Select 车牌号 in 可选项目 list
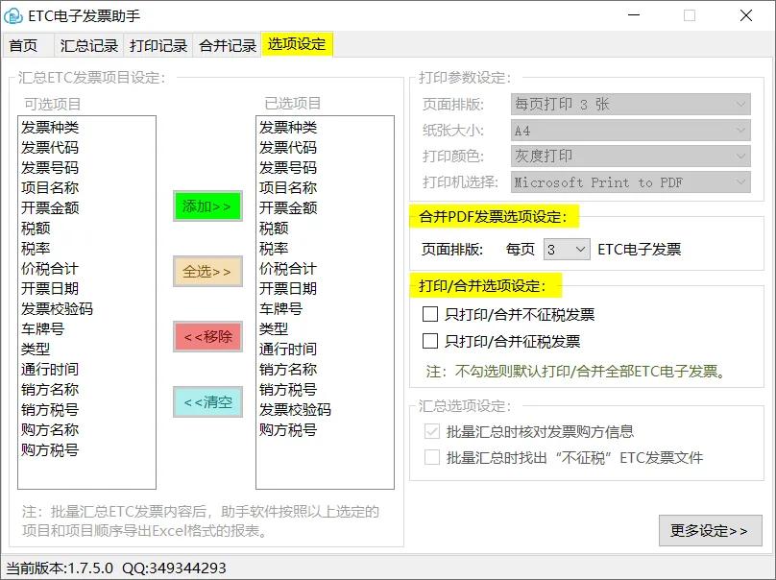The image size is (776, 580). (x=42, y=329)
